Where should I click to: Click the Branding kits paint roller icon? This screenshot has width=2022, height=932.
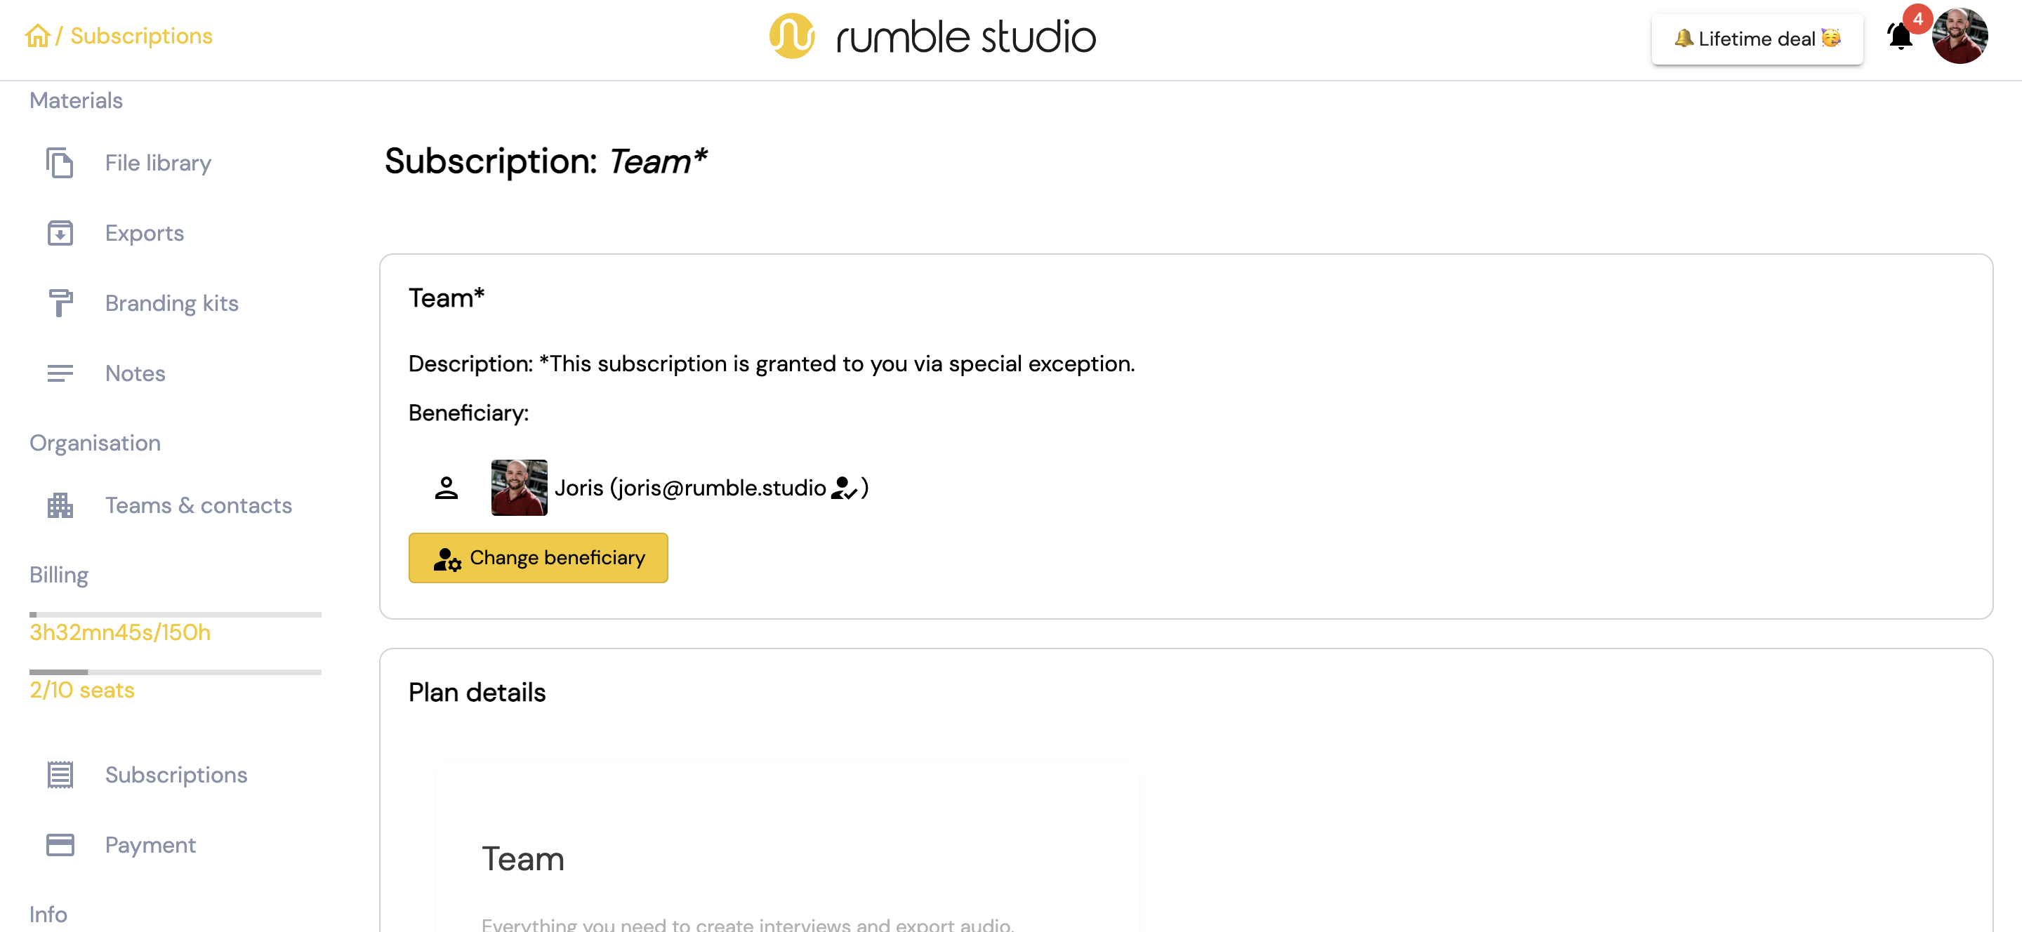[x=60, y=302]
